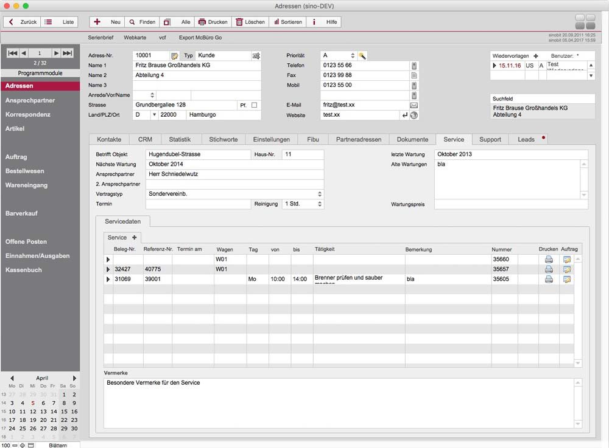Image resolution: width=609 pixels, height=448 pixels.
Task: Click the E-Mail envelope icon
Action: click(x=414, y=105)
